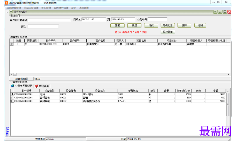The image size is (238, 142).
Task: Click the 修改 button
Action: pyautogui.click(x=151, y=25)
